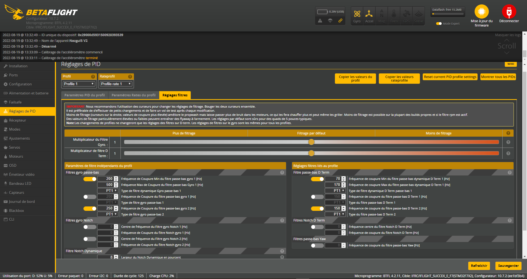Click the help icon beside Rateprofil

point(130,77)
